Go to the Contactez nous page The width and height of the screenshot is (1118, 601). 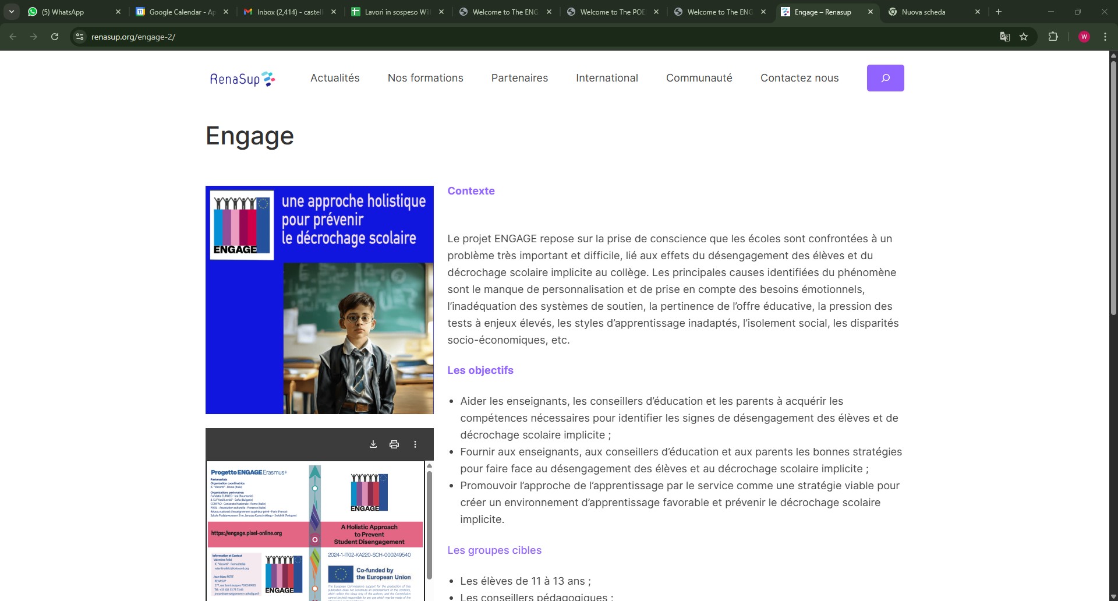(x=799, y=78)
